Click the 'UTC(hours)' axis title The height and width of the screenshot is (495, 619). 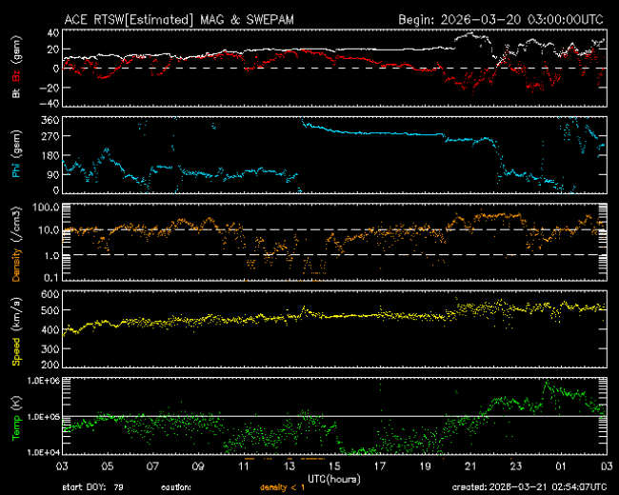click(334, 479)
